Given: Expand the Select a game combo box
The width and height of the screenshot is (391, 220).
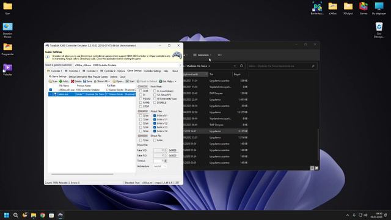Looking at the screenshot, I should pos(180,65).
